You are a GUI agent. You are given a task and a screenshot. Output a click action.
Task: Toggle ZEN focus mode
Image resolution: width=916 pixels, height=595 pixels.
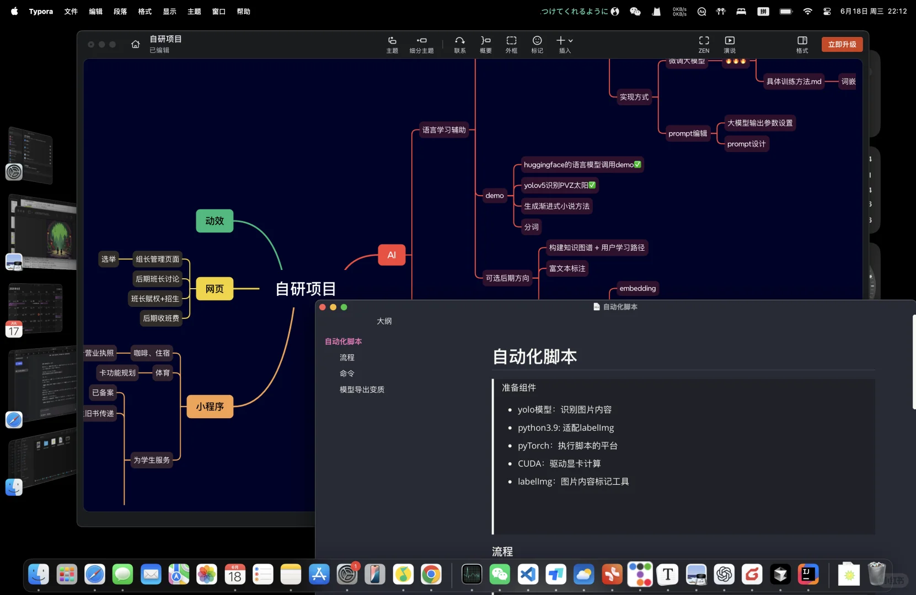[x=704, y=44]
